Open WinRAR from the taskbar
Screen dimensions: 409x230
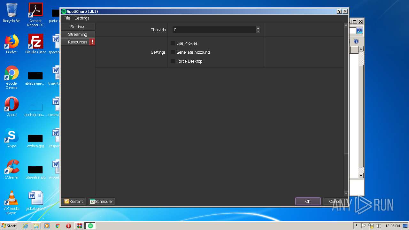[x=79, y=226]
